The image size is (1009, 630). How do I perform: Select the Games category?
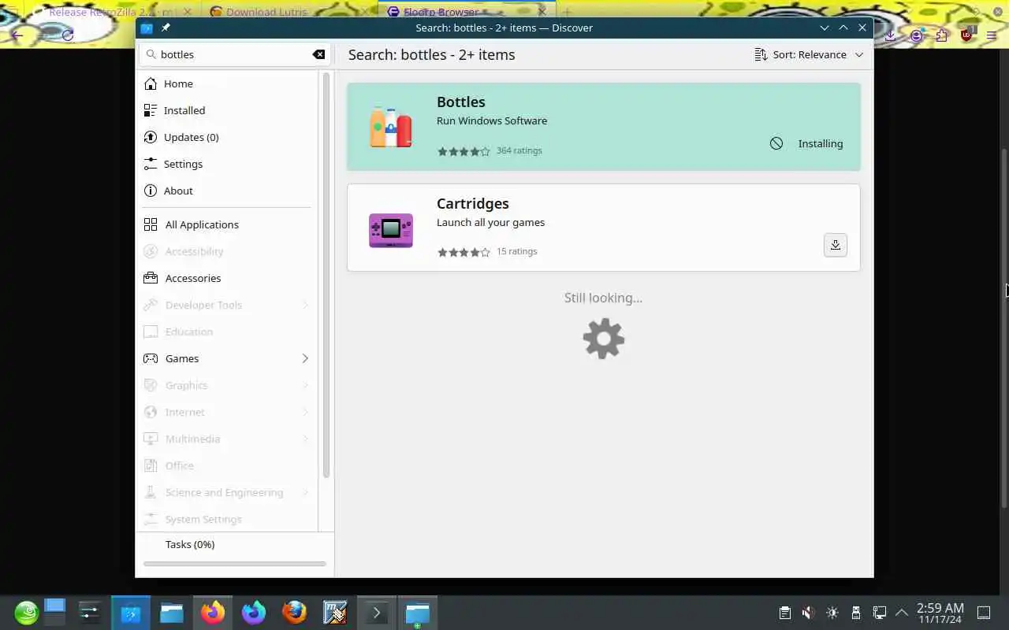227,358
